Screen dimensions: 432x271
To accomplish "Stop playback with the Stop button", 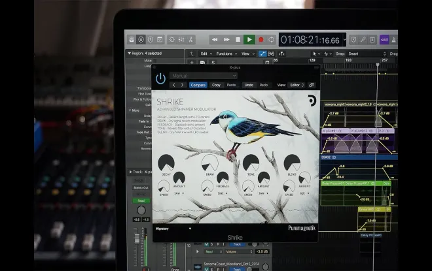I will pyautogui.click(x=238, y=40).
